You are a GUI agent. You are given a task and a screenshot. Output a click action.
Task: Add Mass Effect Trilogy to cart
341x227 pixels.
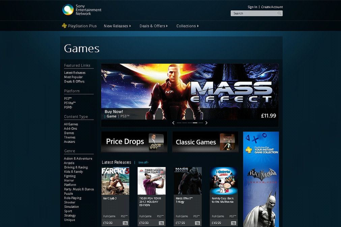(197, 223)
